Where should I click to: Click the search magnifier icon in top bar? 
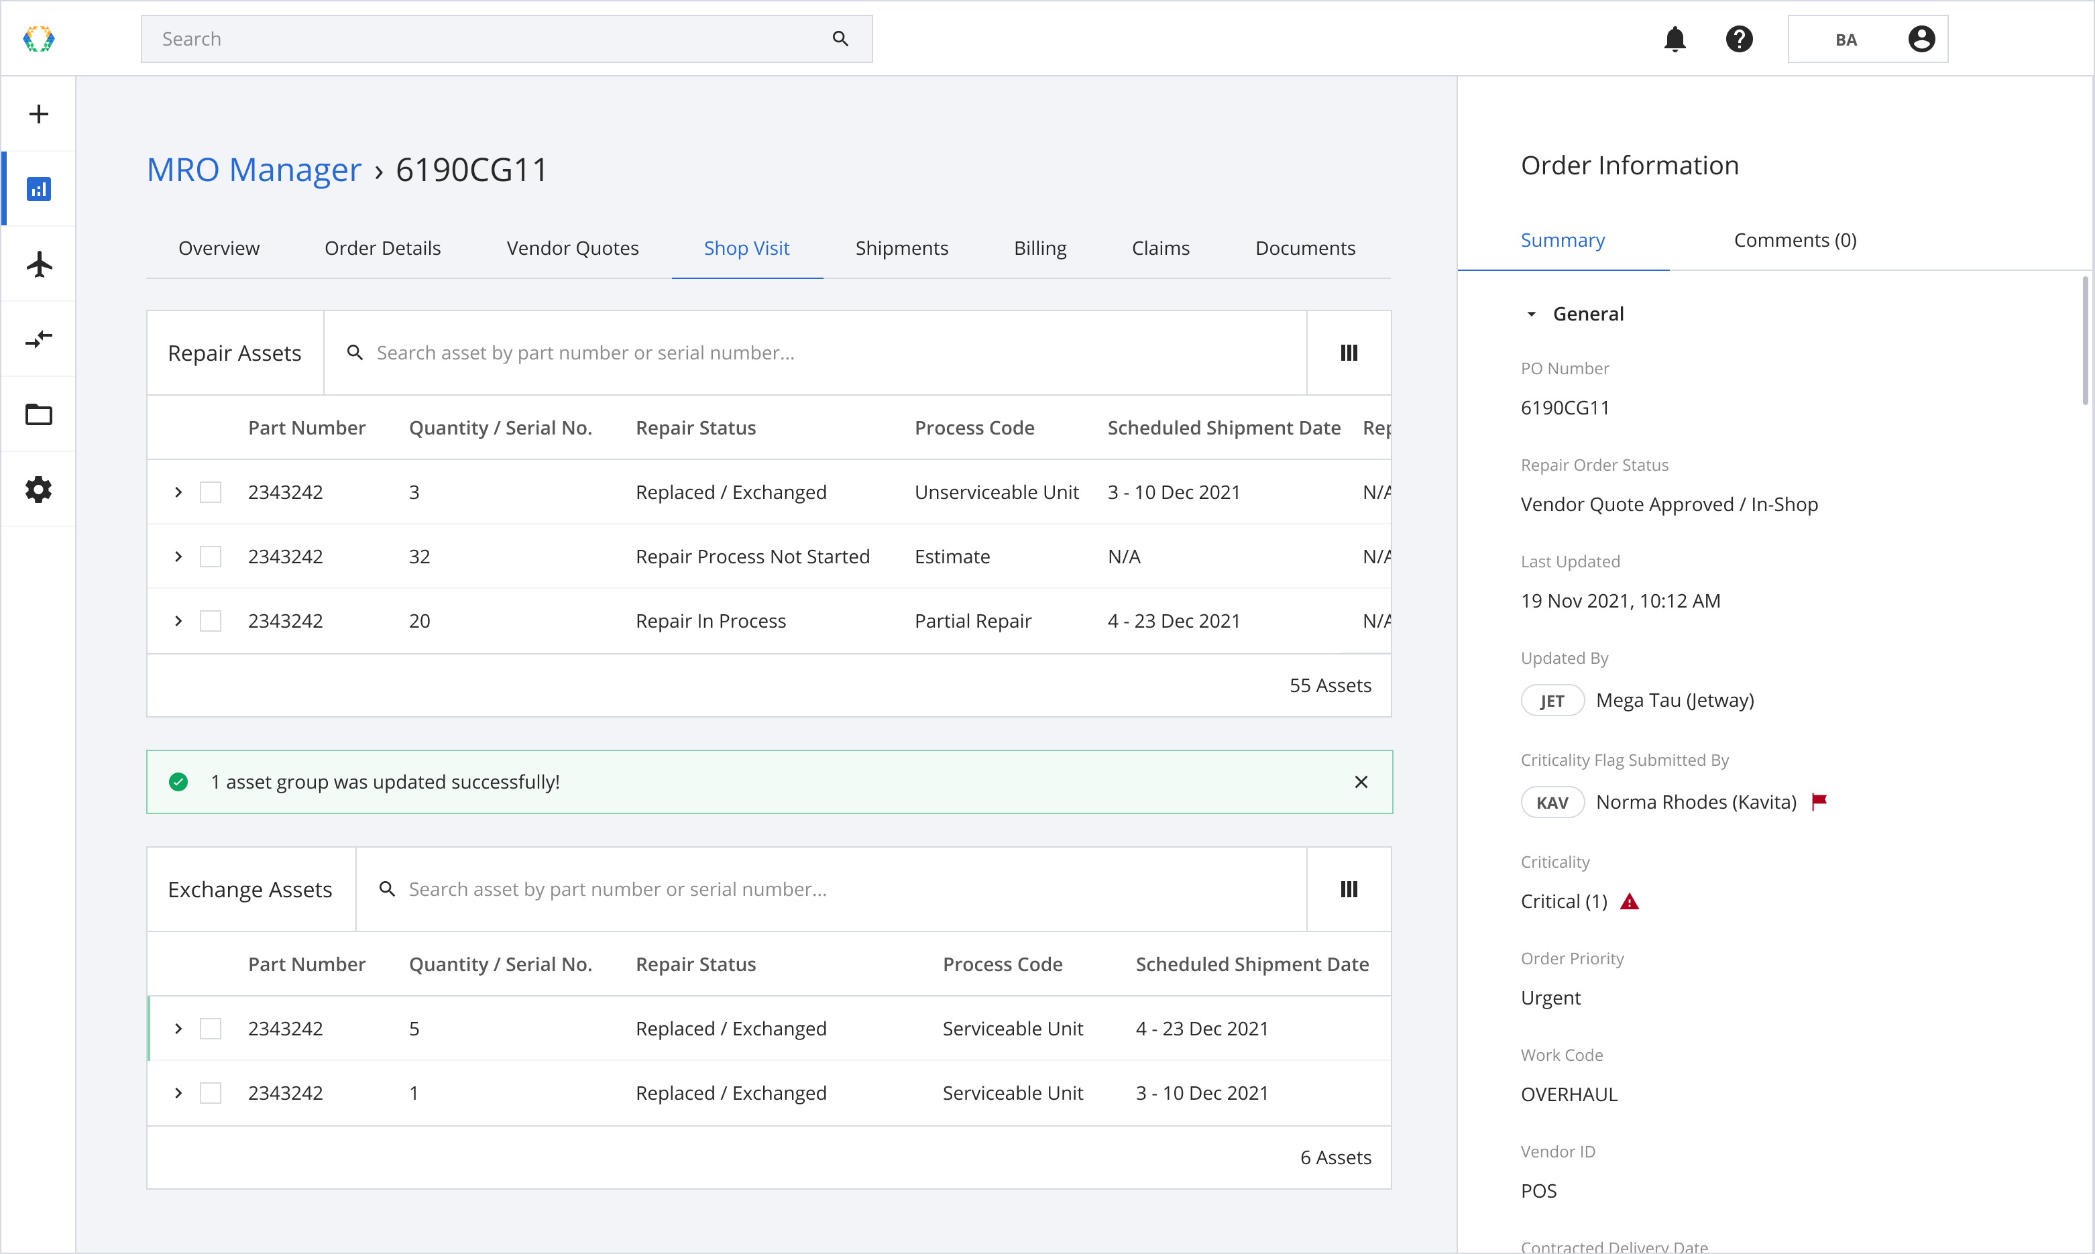click(x=840, y=39)
